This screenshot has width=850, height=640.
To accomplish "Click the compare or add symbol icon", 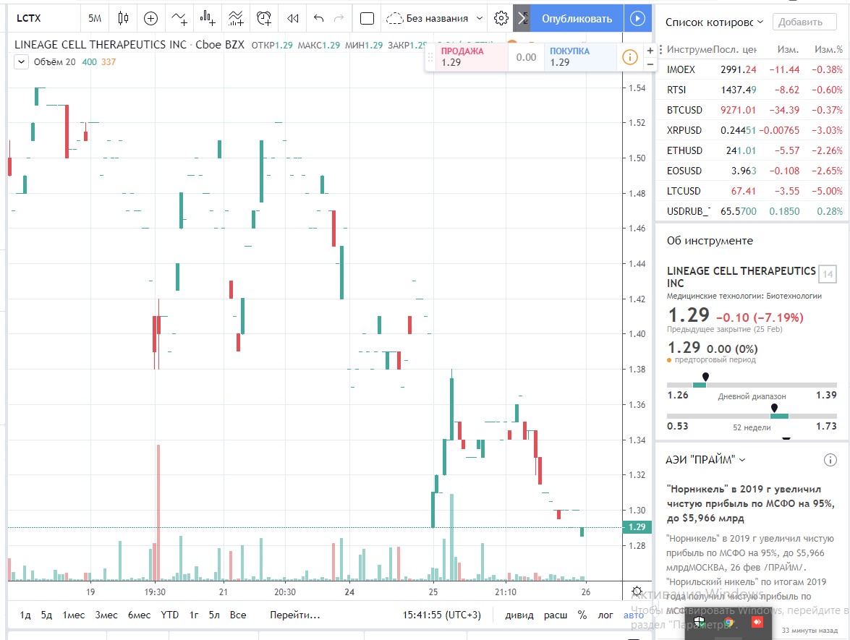I will click(150, 18).
